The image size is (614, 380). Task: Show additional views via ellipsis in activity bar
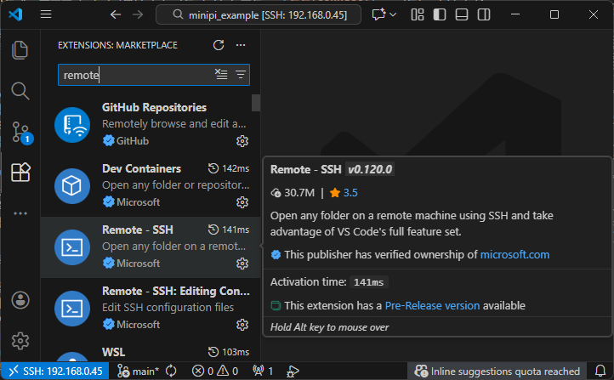(20, 213)
